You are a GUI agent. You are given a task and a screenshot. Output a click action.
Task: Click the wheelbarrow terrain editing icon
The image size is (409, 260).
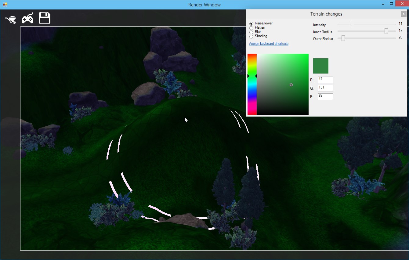[x=10, y=20]
